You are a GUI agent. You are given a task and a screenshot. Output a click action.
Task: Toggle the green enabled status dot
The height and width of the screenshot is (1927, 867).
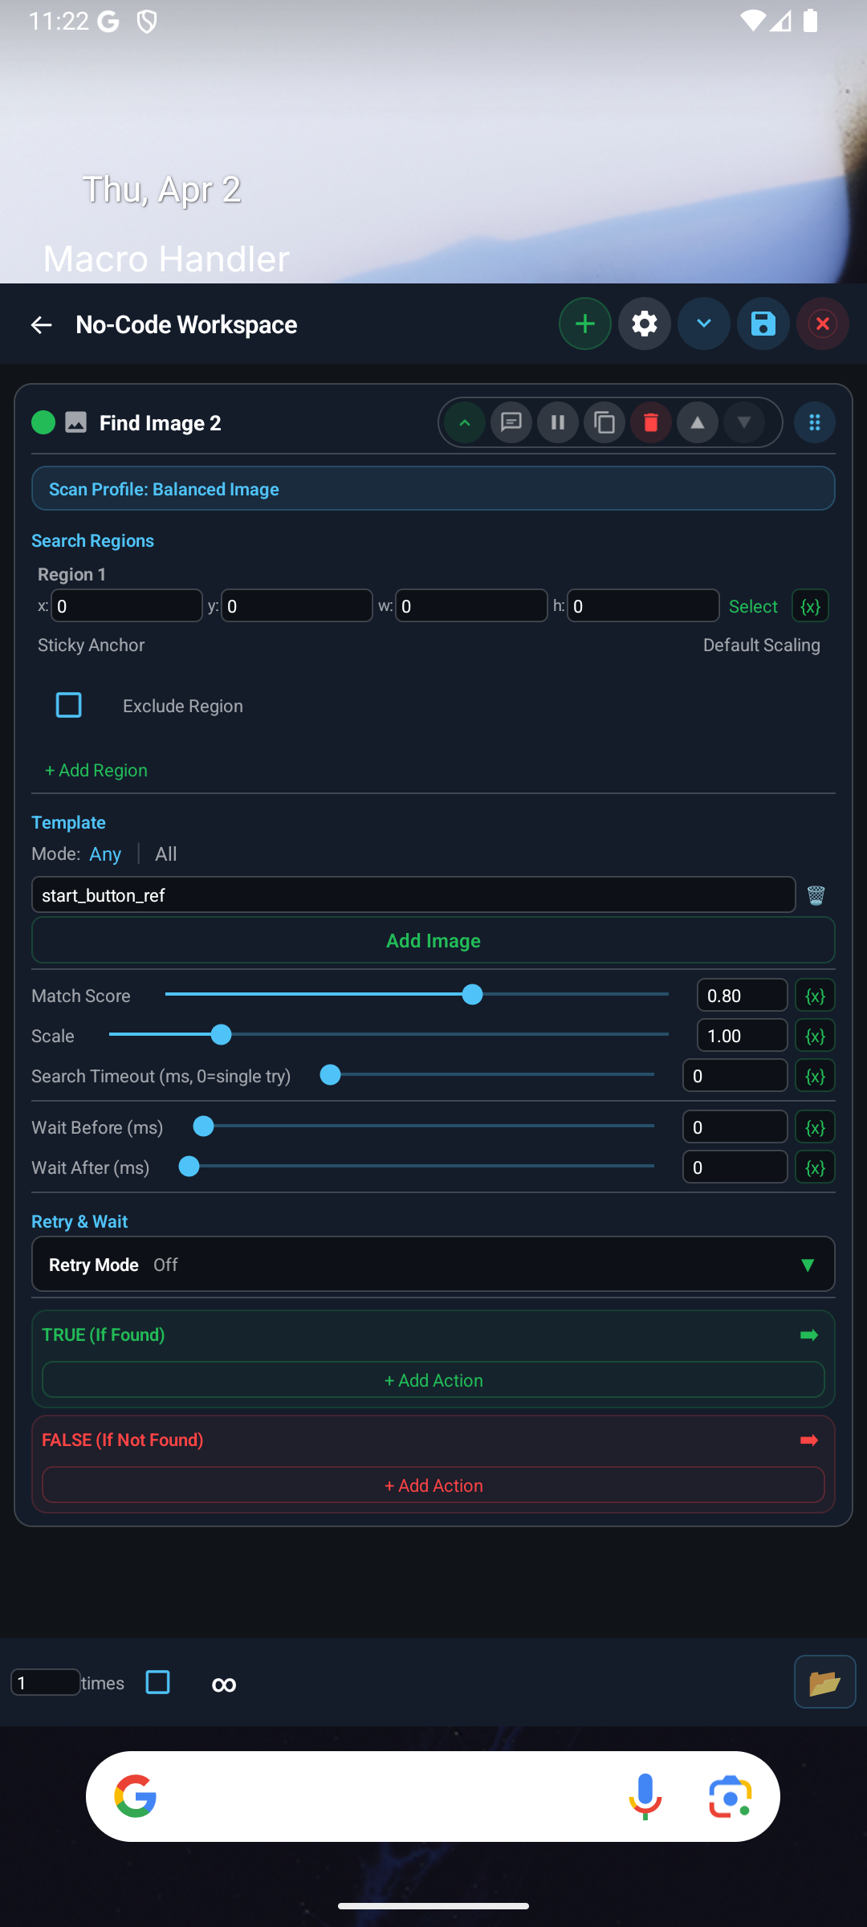(43, 422)
